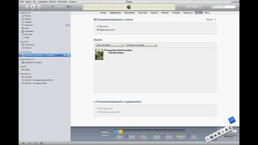Open playlist Noize MC - Последний альбом (2010)
The height and width of the screenshot is (145, 258).
point(39,80)
